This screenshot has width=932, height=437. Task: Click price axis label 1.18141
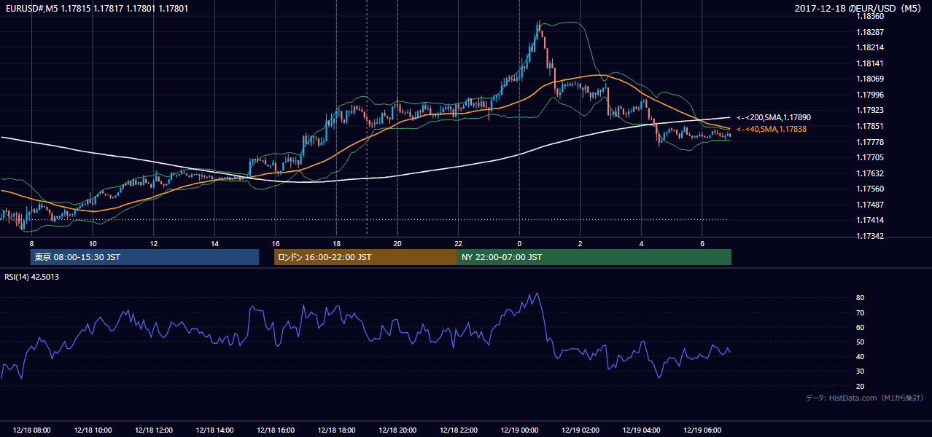(871, 63)
